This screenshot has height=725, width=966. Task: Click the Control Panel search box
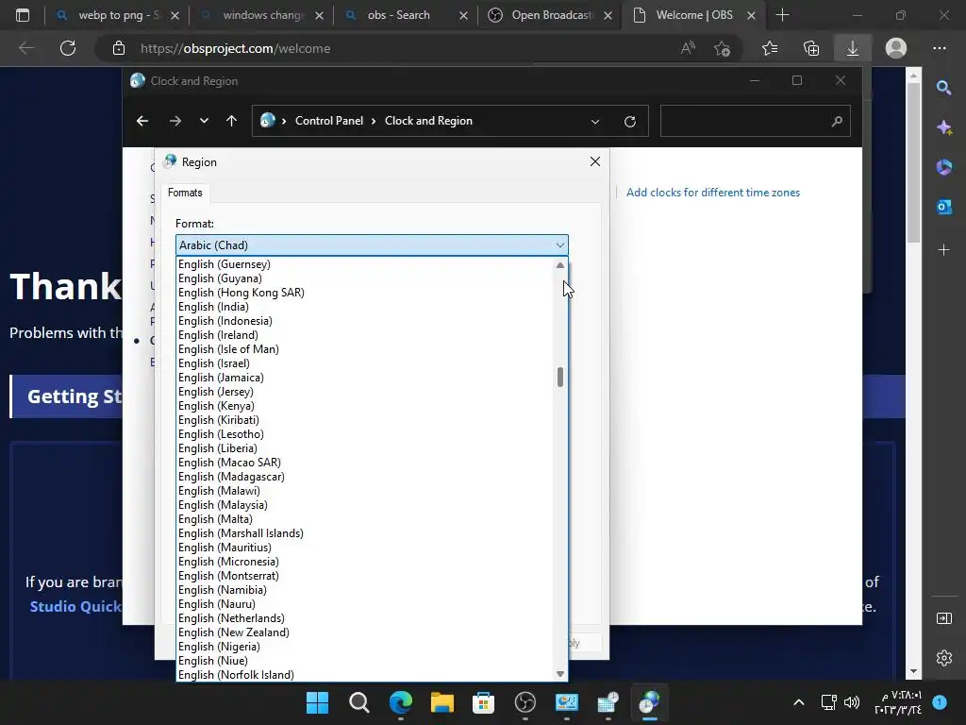(x=755, y=122)
